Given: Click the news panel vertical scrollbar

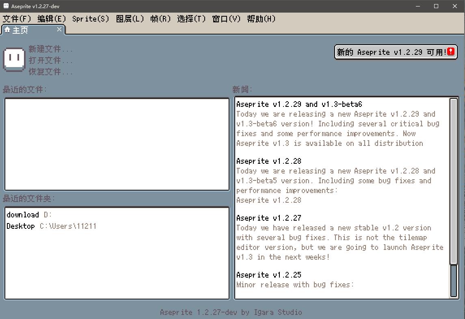Looking at the screenshot, I should [x=454, y=183].
